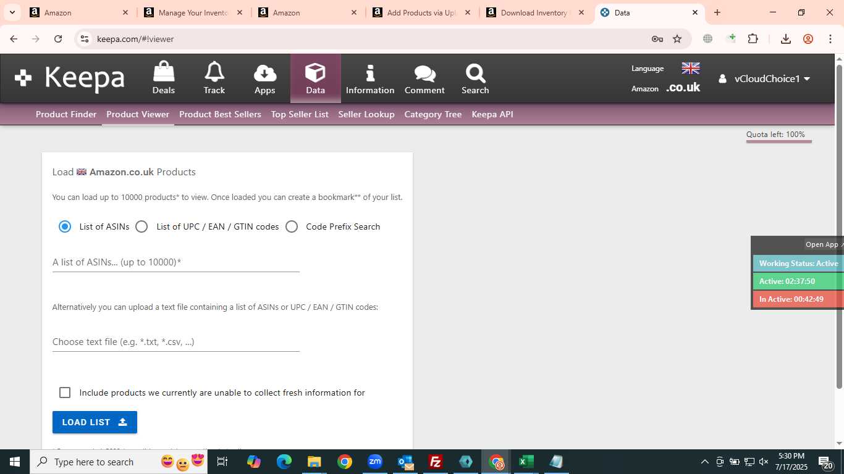Show hidden system tray icons
Viewport: 844px width, 474px height.
pos(704,462)
